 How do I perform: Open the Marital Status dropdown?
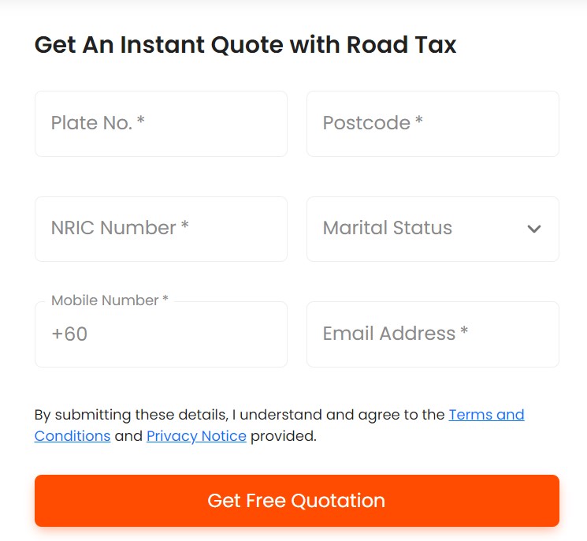pyautogui.click(x=433, y=229)
